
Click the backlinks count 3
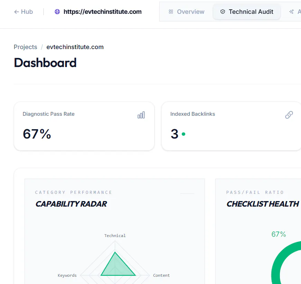tap(175, 134)
